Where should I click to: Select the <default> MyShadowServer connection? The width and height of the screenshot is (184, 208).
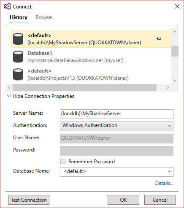point(91,39)
